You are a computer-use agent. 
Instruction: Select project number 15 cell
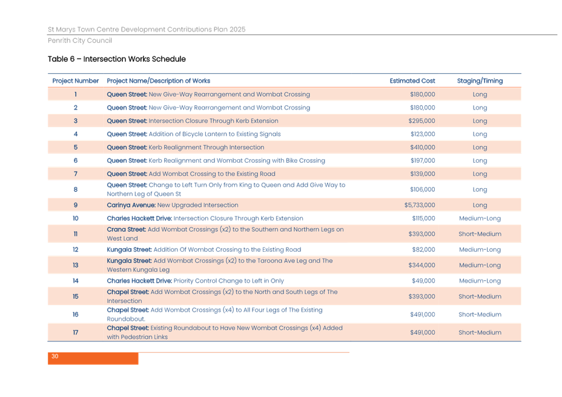tap(76, 297)
